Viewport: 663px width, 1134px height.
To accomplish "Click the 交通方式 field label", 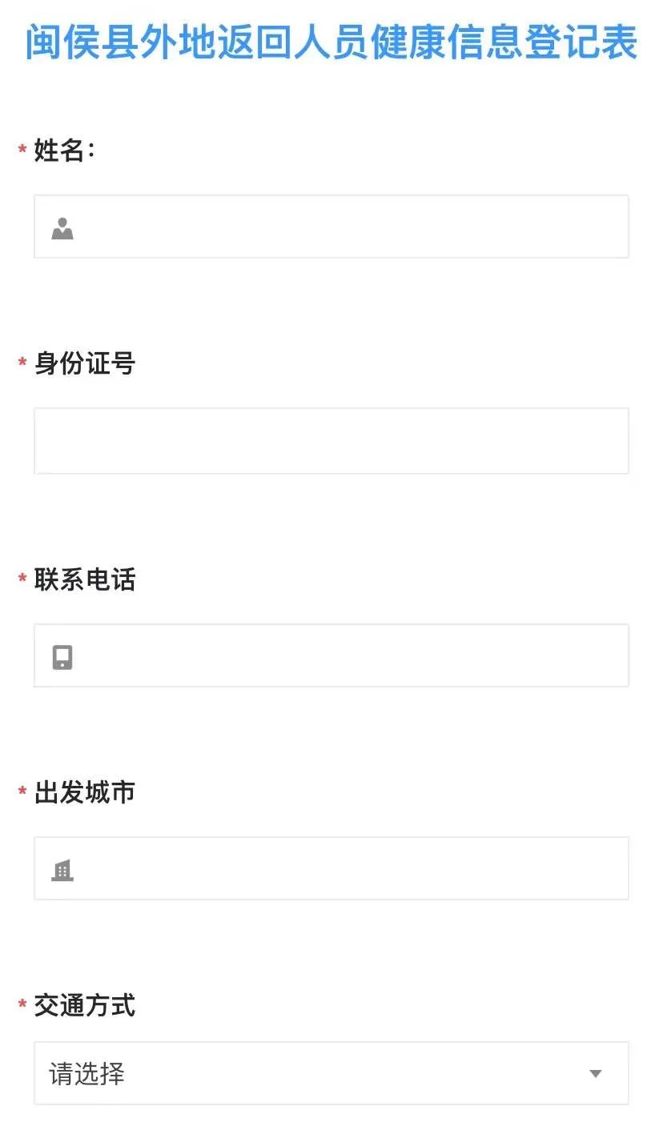I will (x=85, y=1006).
